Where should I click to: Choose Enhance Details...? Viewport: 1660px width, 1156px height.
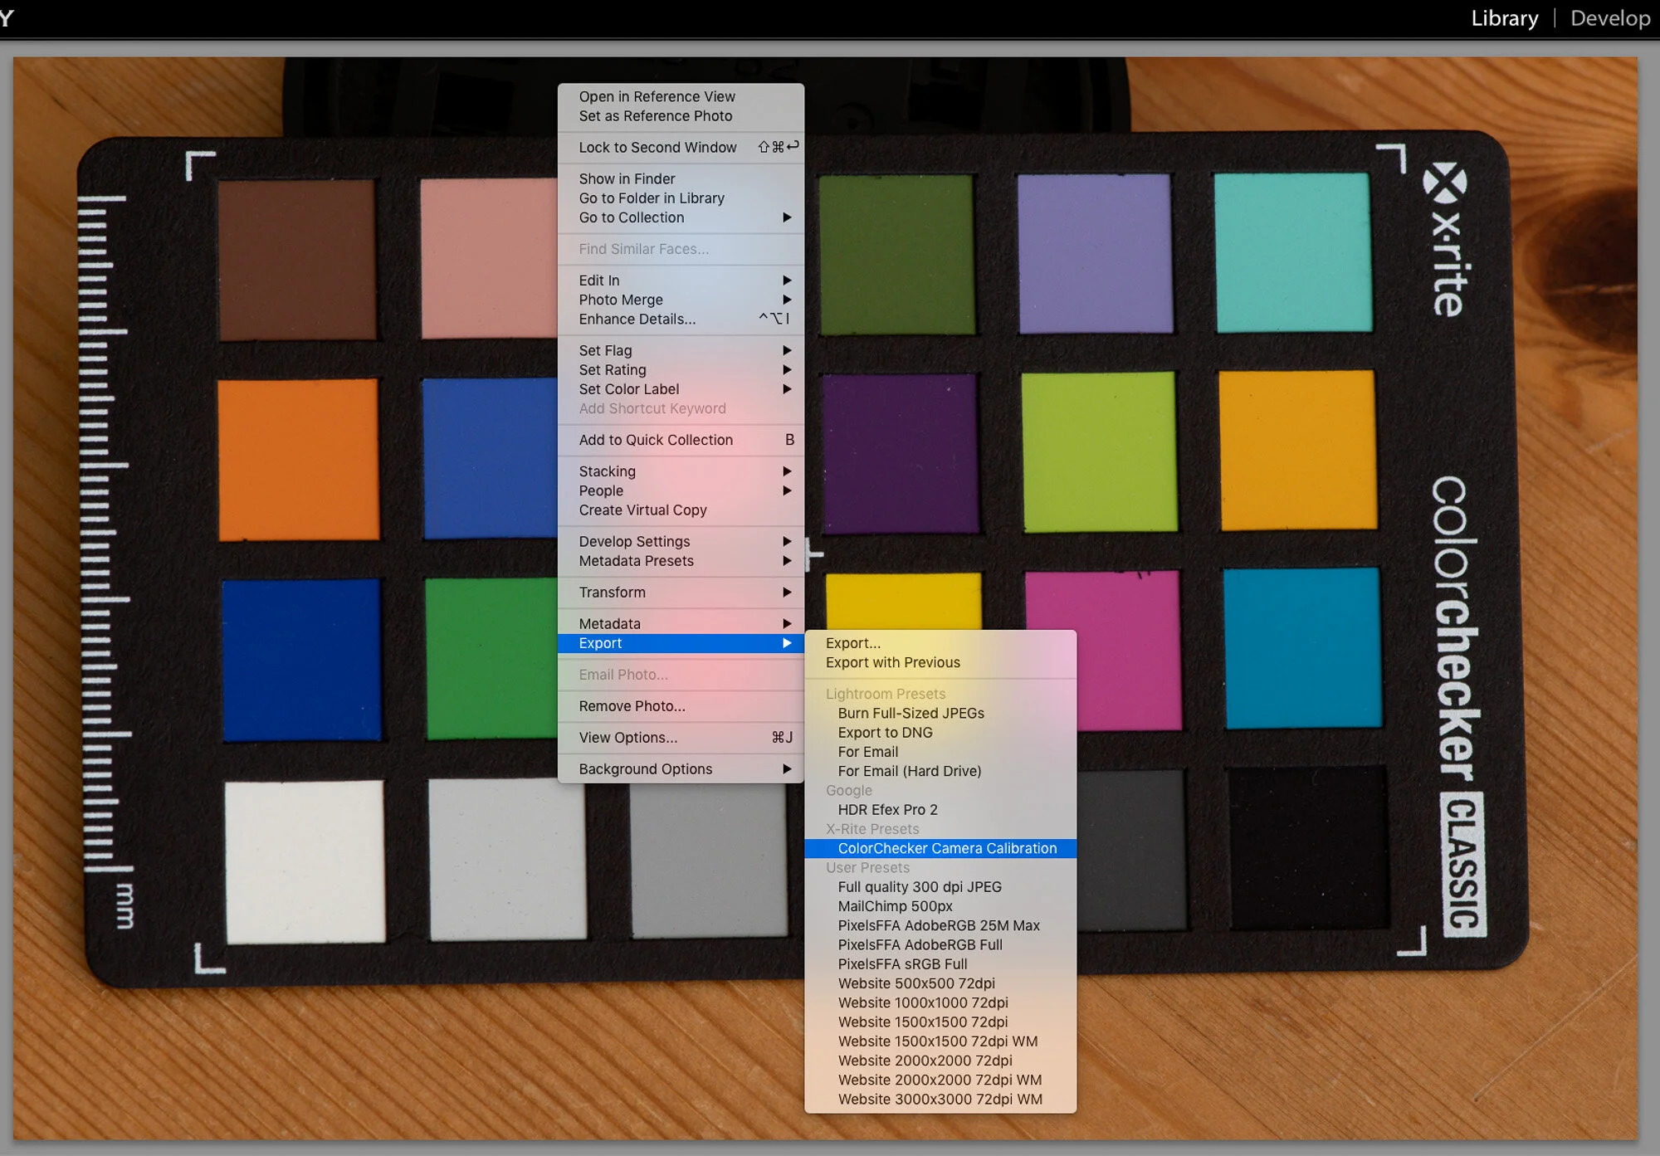pos(681,319)
